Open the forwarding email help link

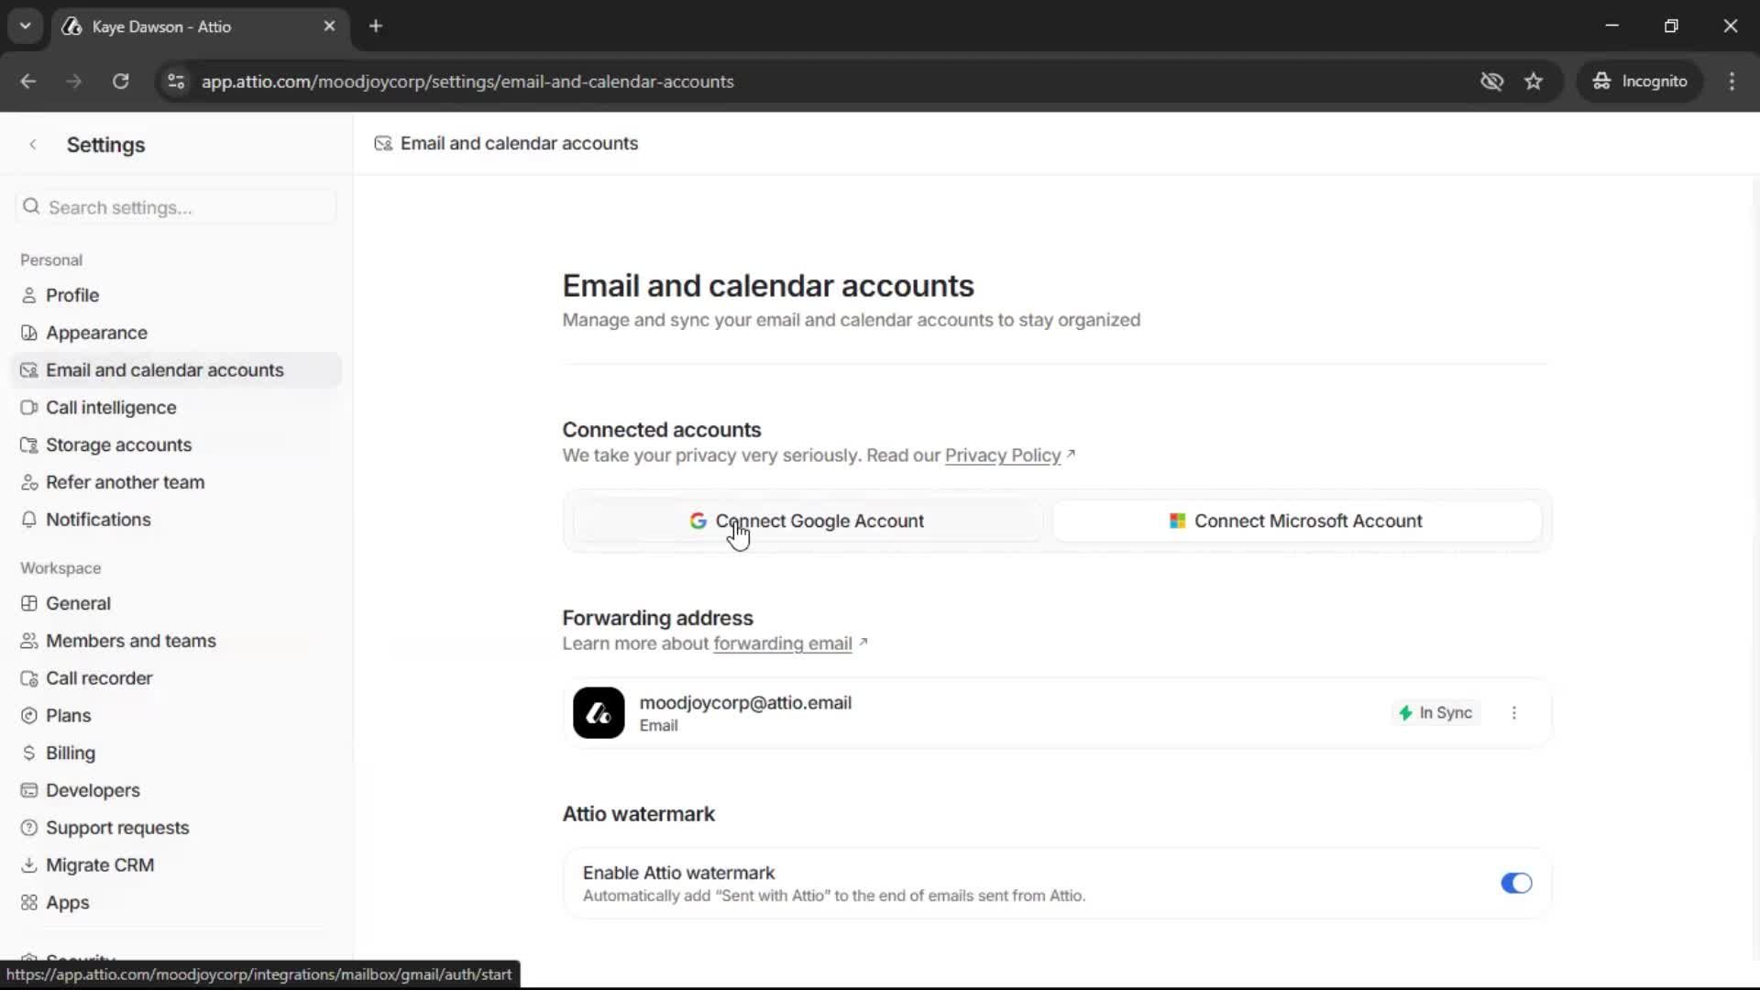[x=783, y=643]
